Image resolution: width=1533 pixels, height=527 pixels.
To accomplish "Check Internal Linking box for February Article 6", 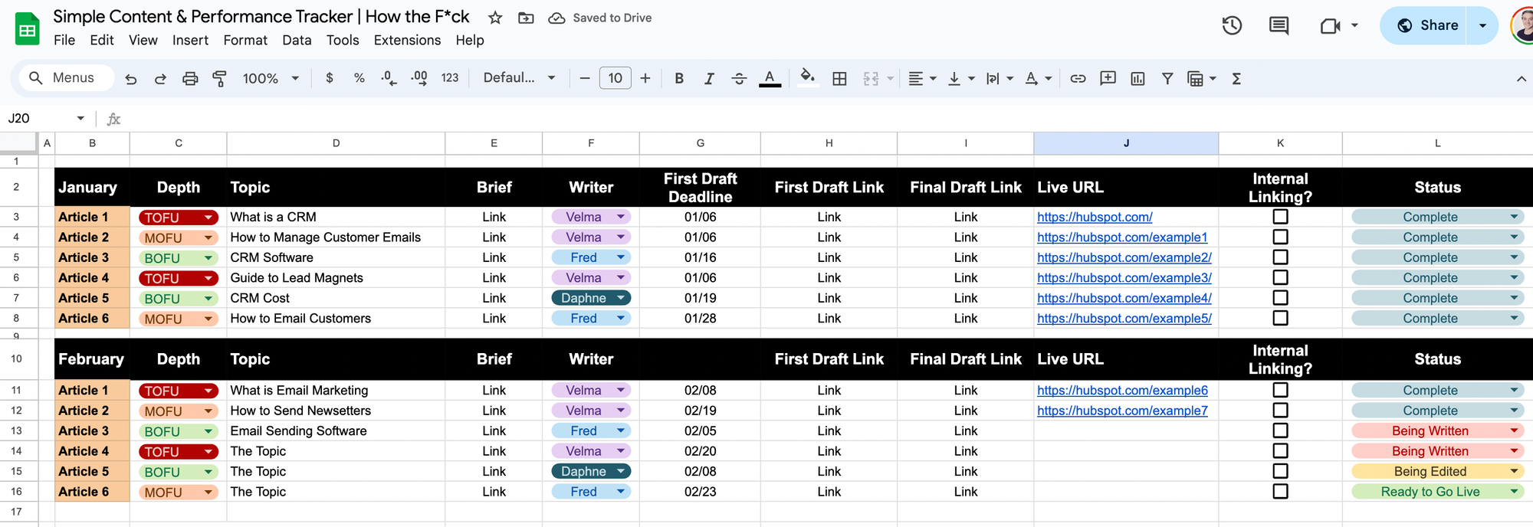I will (1280, 492).
